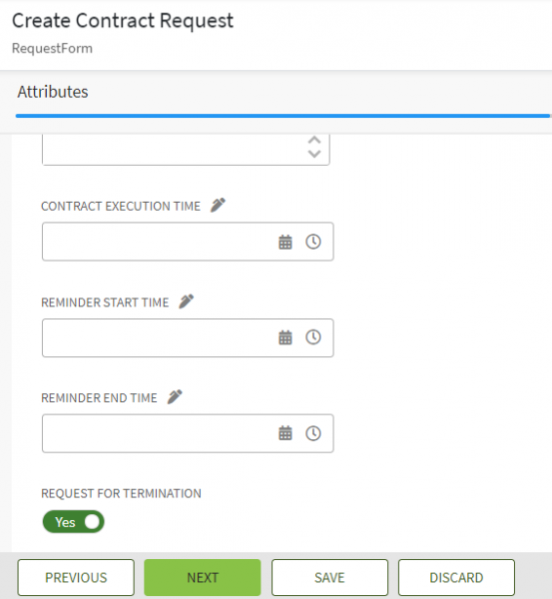Click the down arrow of the top spinner field

314,154
